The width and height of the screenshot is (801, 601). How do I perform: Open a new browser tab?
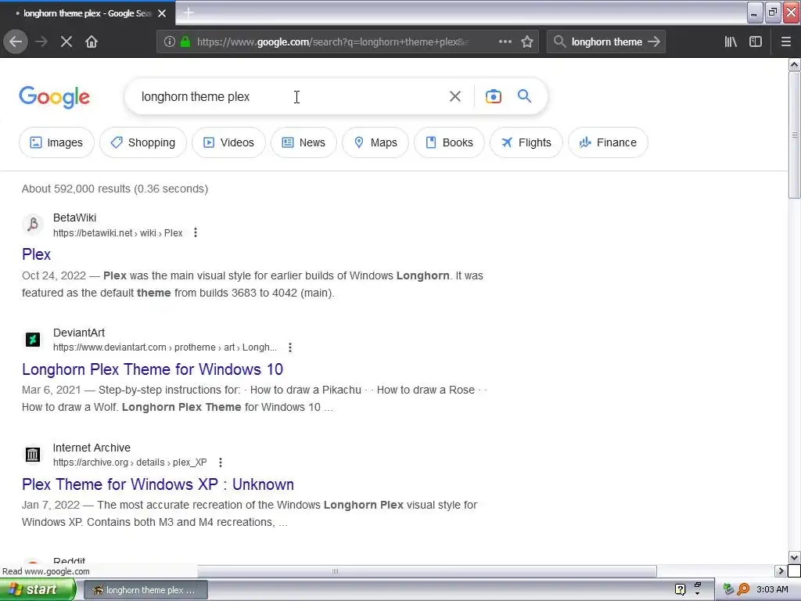tap(189, 13)
